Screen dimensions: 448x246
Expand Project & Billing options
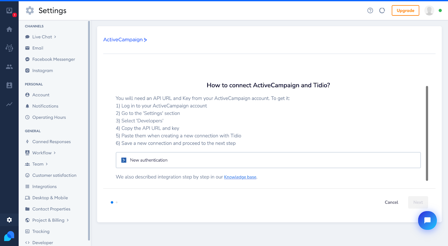click(49, 220)
